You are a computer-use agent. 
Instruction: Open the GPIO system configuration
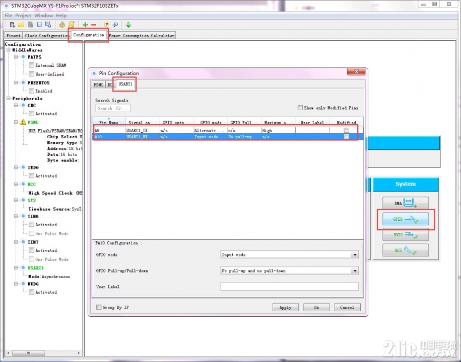[406, 219]
